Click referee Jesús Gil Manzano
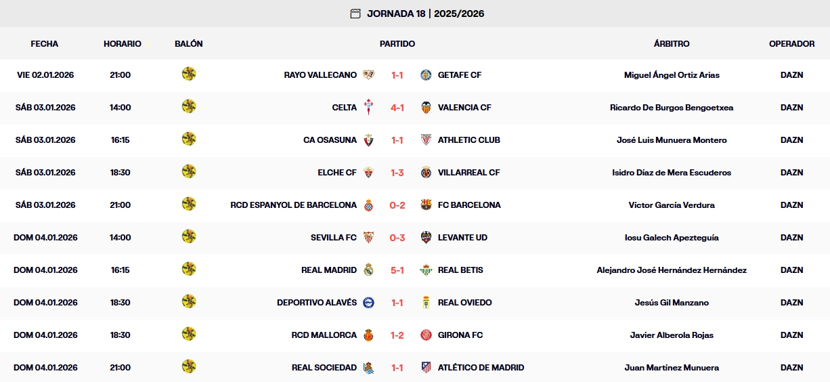830x382 pixels. [672, 303]
